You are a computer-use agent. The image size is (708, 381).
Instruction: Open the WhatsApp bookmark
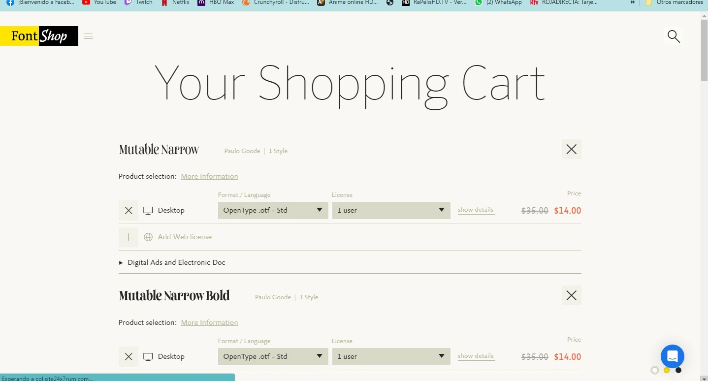498,2
